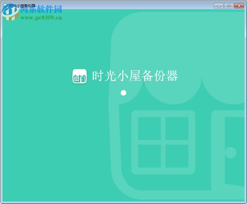The image size is (247, 204).
Task: Click the minimize button
Action: 218,5
